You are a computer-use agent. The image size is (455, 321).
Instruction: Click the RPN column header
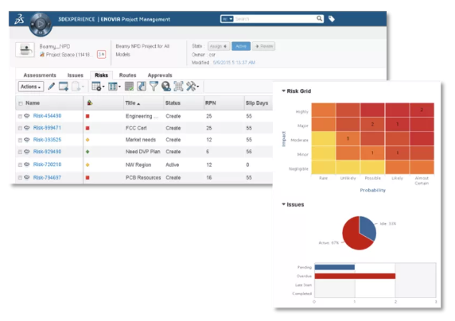tap(210, 103)
